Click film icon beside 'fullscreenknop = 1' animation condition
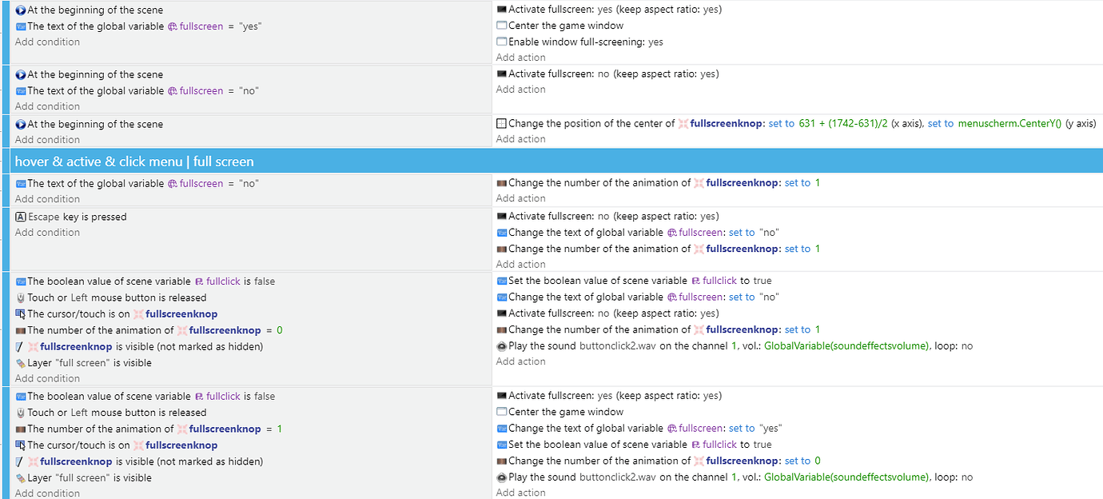 coord(21,429)
